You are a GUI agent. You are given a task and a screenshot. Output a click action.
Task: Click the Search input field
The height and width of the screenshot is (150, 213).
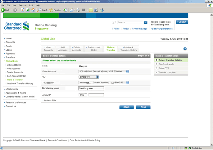coord(130,22)
